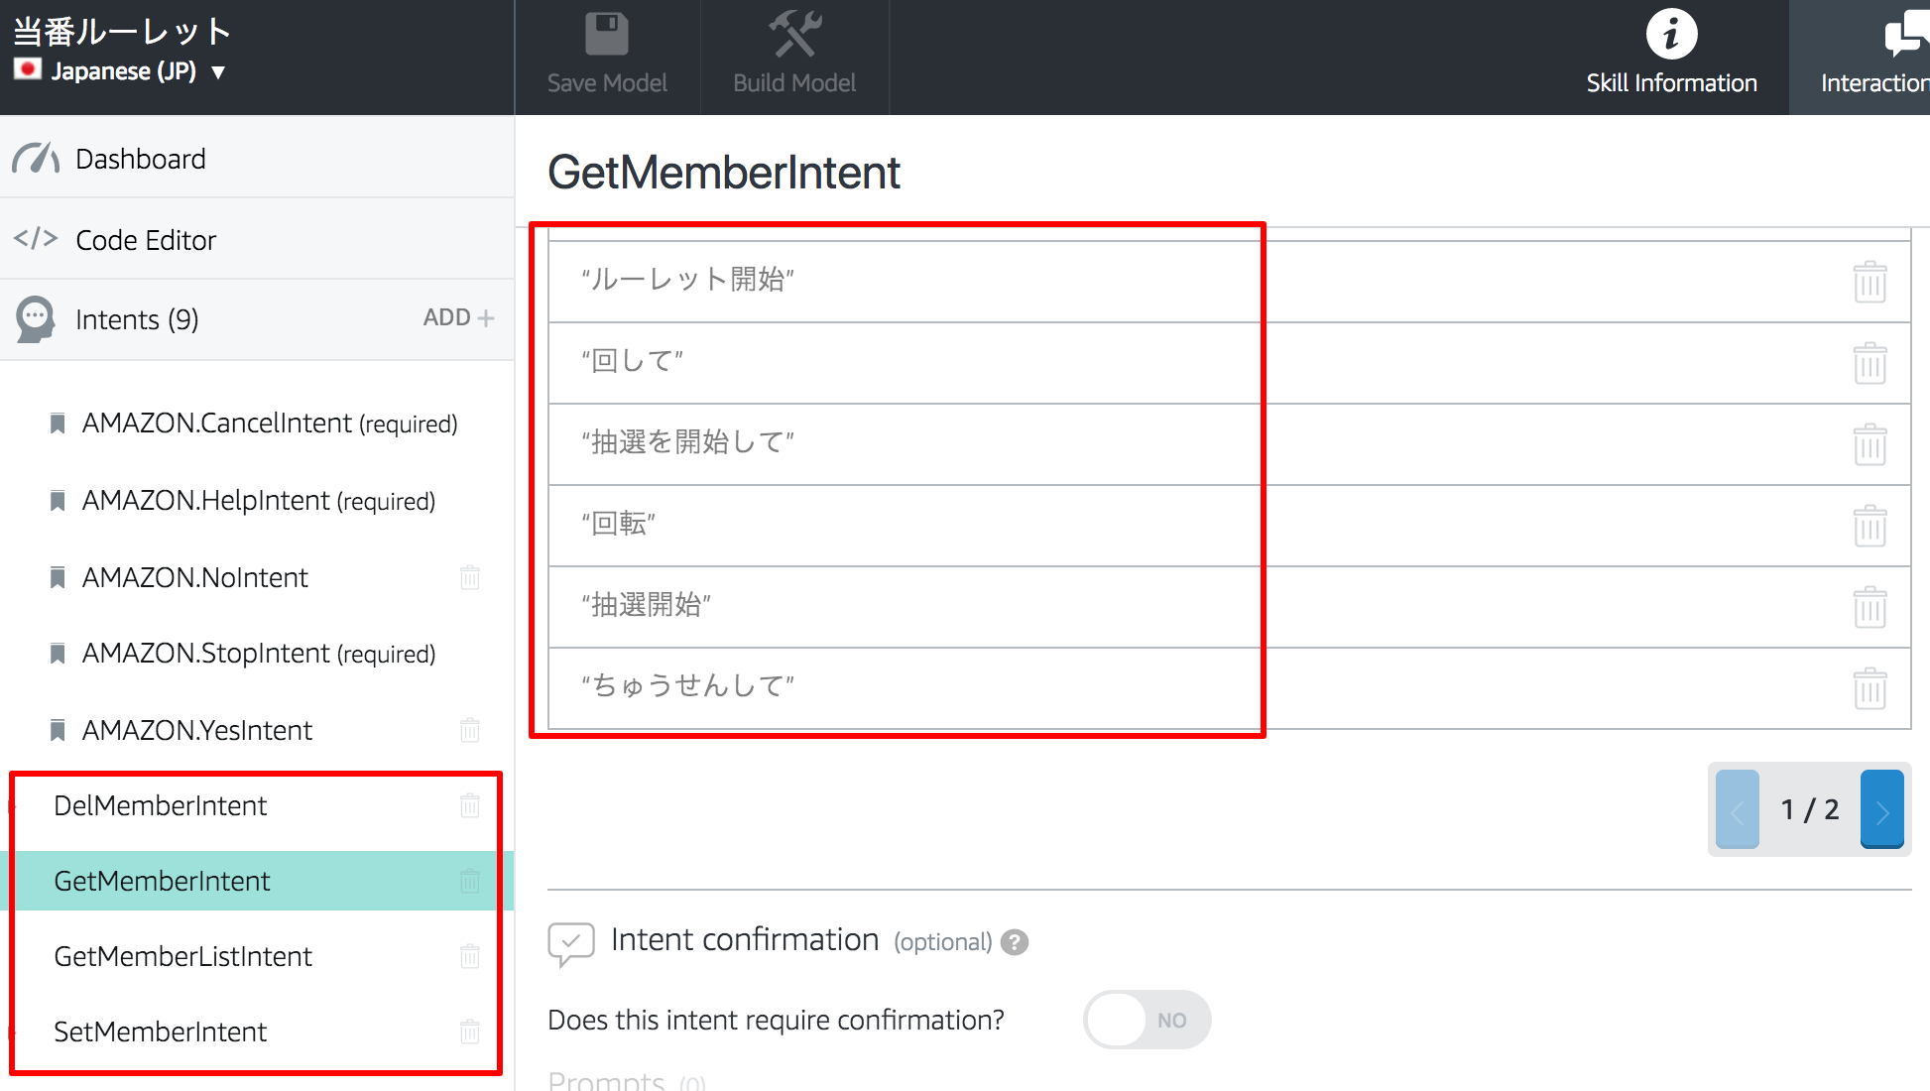Click ADD + to add an intent

pos(458,317)
